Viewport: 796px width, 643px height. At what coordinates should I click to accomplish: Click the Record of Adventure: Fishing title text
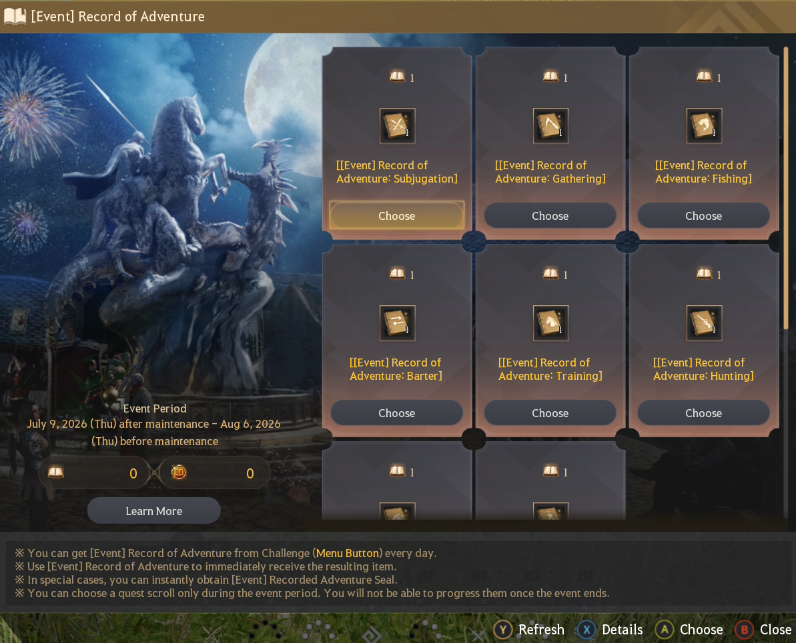click(x=704, y=172)
